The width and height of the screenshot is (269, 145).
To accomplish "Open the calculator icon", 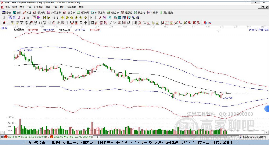I will point(120,18).
